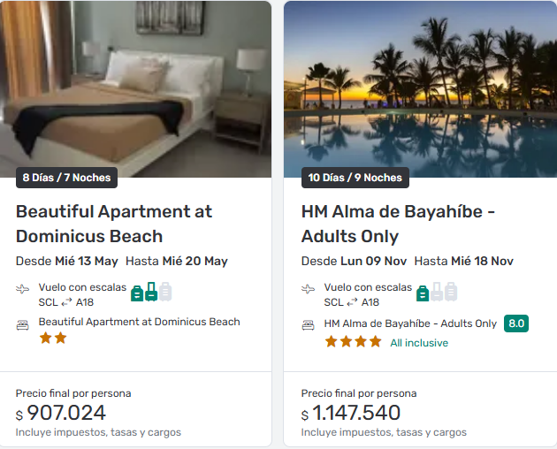This screenshot has height=449, width=557.
Task: Open the bedroom photo thumbnail
Action: (x=136, y=88)
